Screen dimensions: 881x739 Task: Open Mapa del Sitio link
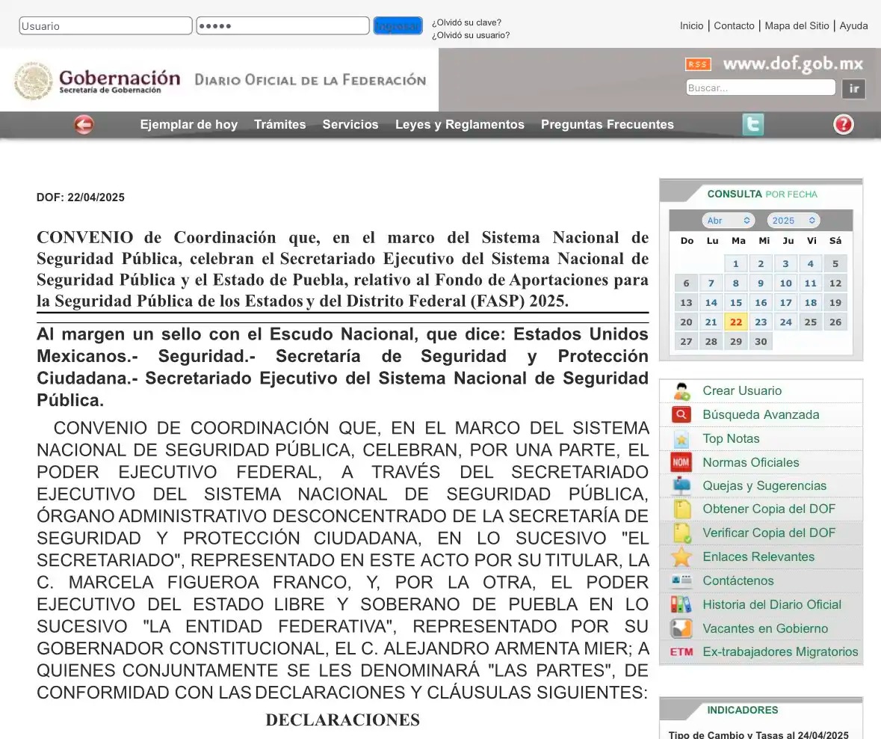[x=797, y=26]
